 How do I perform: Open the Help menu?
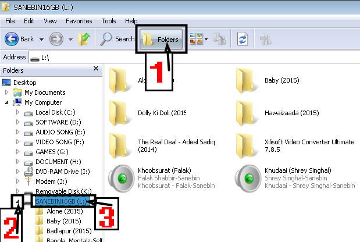(x=131, y=21)
